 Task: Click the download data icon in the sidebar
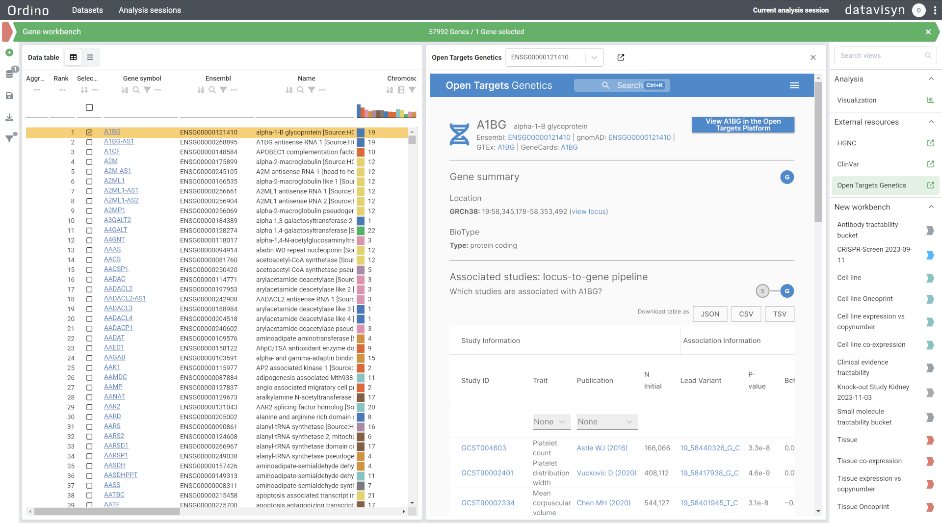9,117
